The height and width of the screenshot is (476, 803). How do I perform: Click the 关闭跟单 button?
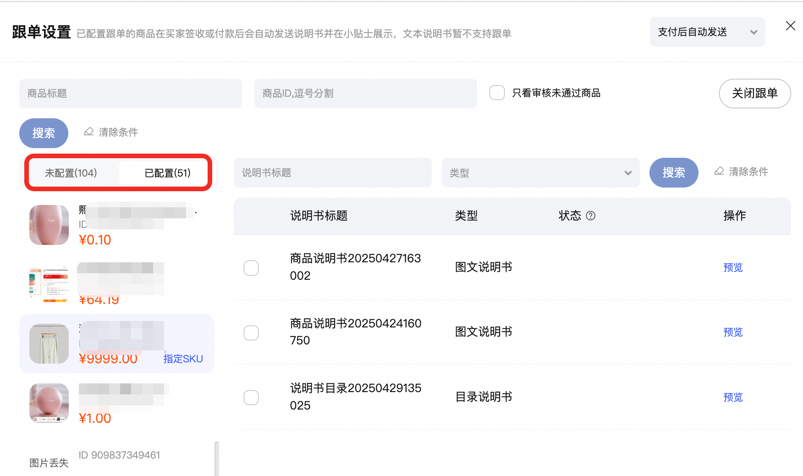[x=755, y=94]
